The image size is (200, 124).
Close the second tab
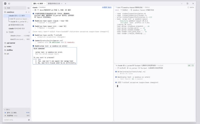pos(62,3)
